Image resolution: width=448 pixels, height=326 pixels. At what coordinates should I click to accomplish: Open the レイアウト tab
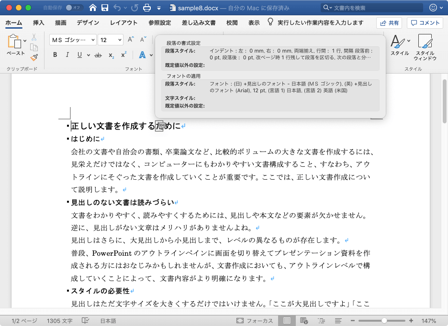coord(123,23)
